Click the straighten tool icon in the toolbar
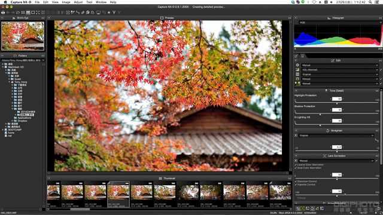The width and height of the screenshot is (383, 215). [78, 13]
